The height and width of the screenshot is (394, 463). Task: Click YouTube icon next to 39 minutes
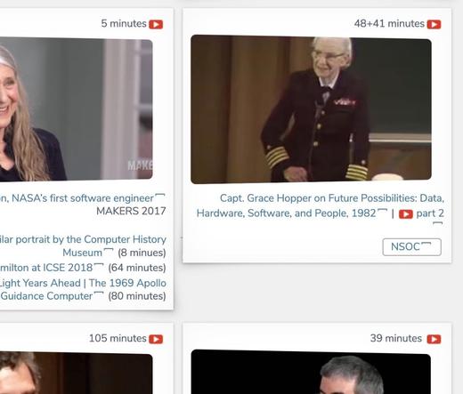(434, 339)
